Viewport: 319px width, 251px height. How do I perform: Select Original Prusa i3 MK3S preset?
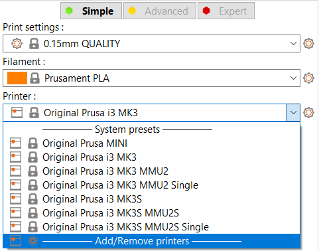click(151, 199)
